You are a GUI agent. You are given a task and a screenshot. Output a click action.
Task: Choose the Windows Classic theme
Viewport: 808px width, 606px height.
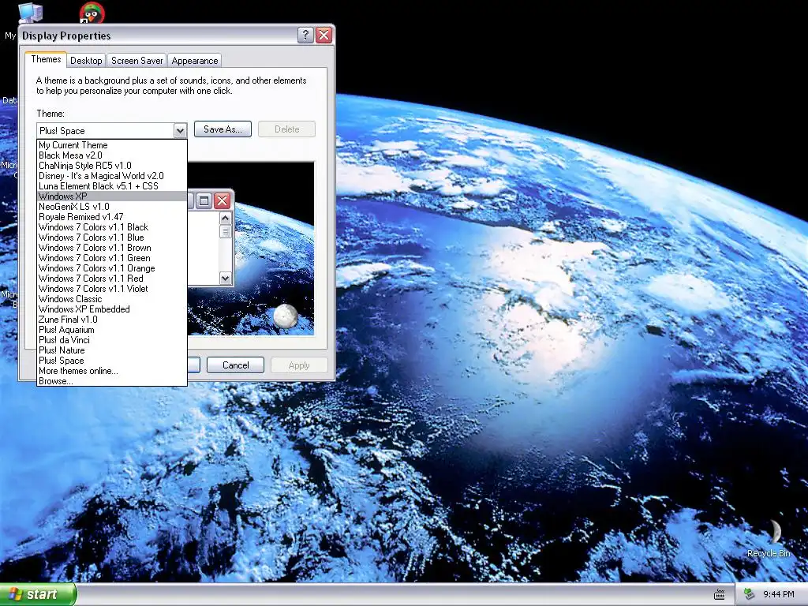click(112, 299)
